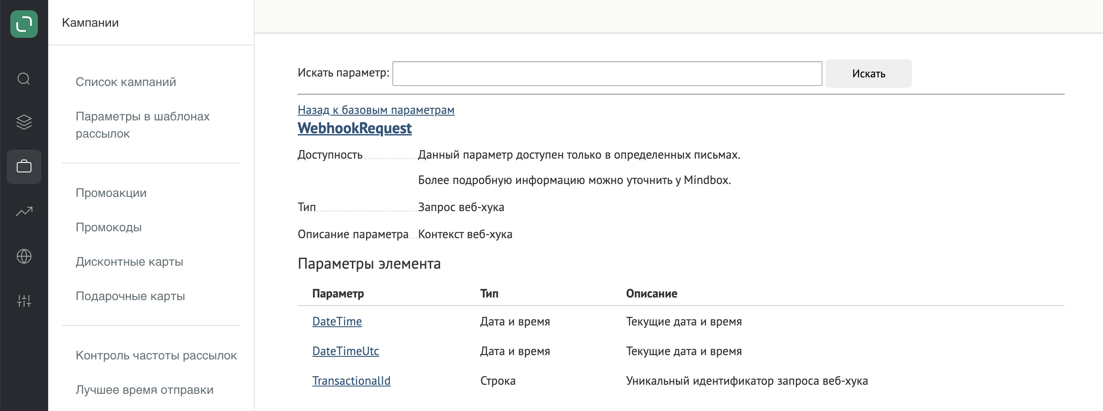Select the briefcase campaigns icon
1103x411 pixels.
point(24,167)
